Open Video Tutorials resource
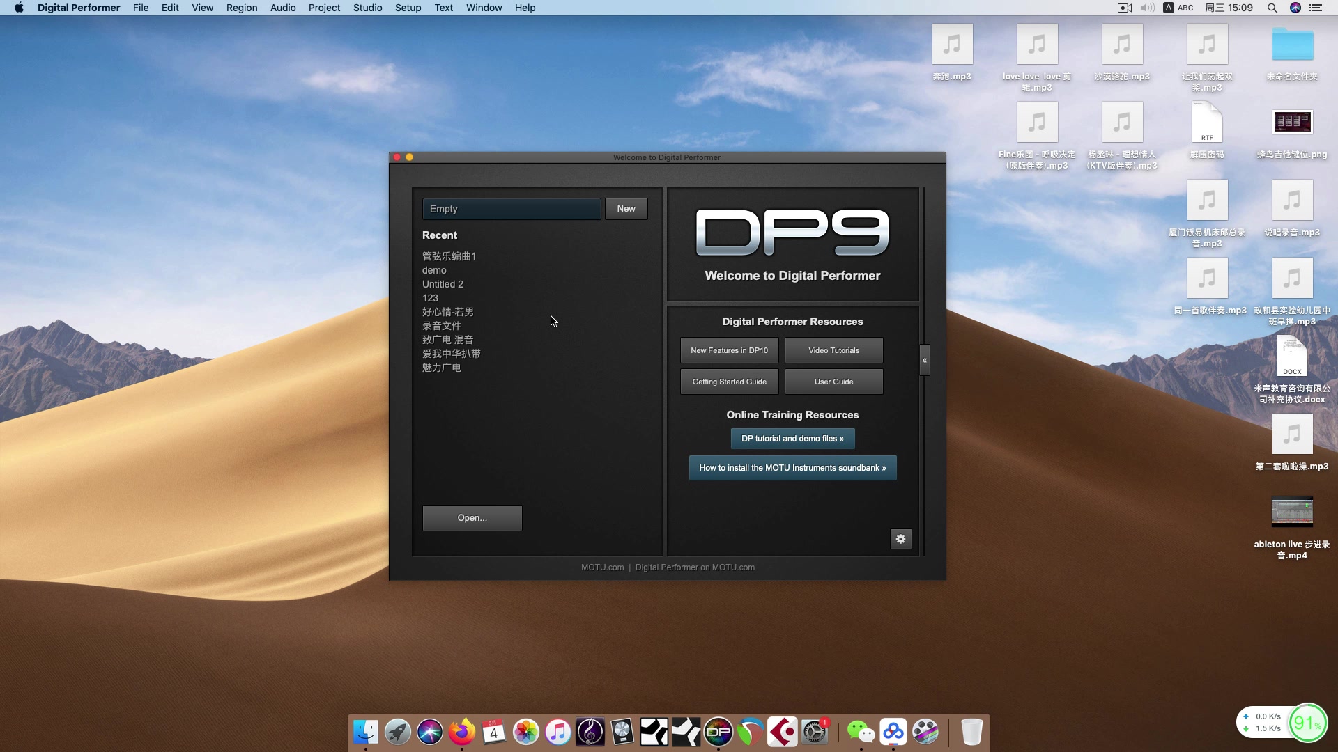 (833, 350)
